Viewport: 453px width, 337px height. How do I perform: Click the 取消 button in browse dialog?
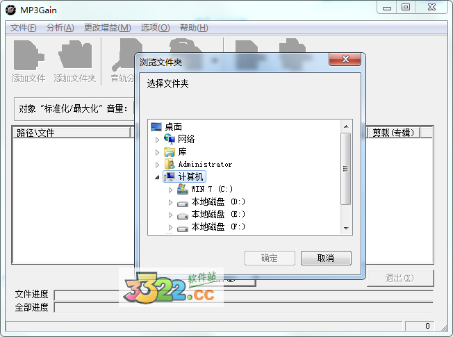pos(326,258)
